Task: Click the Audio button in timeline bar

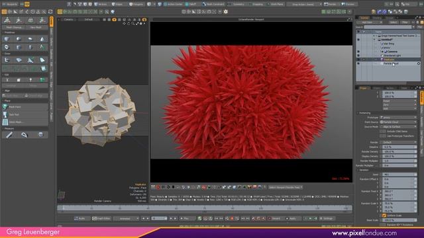Action: tap(79, 218)
